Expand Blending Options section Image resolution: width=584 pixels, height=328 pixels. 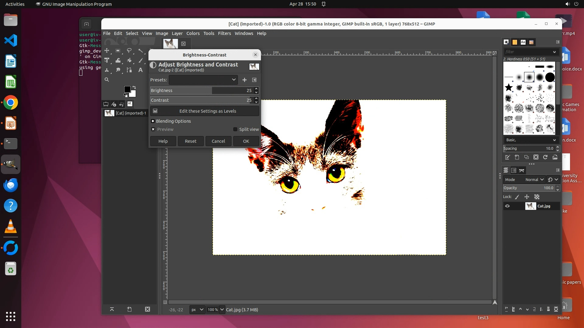(x=153, y=121)
